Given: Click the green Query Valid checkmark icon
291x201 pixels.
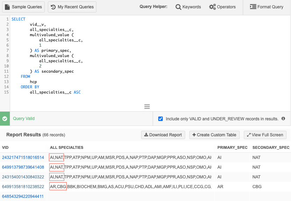Looking at the screenshot, I should coord(5,119).
